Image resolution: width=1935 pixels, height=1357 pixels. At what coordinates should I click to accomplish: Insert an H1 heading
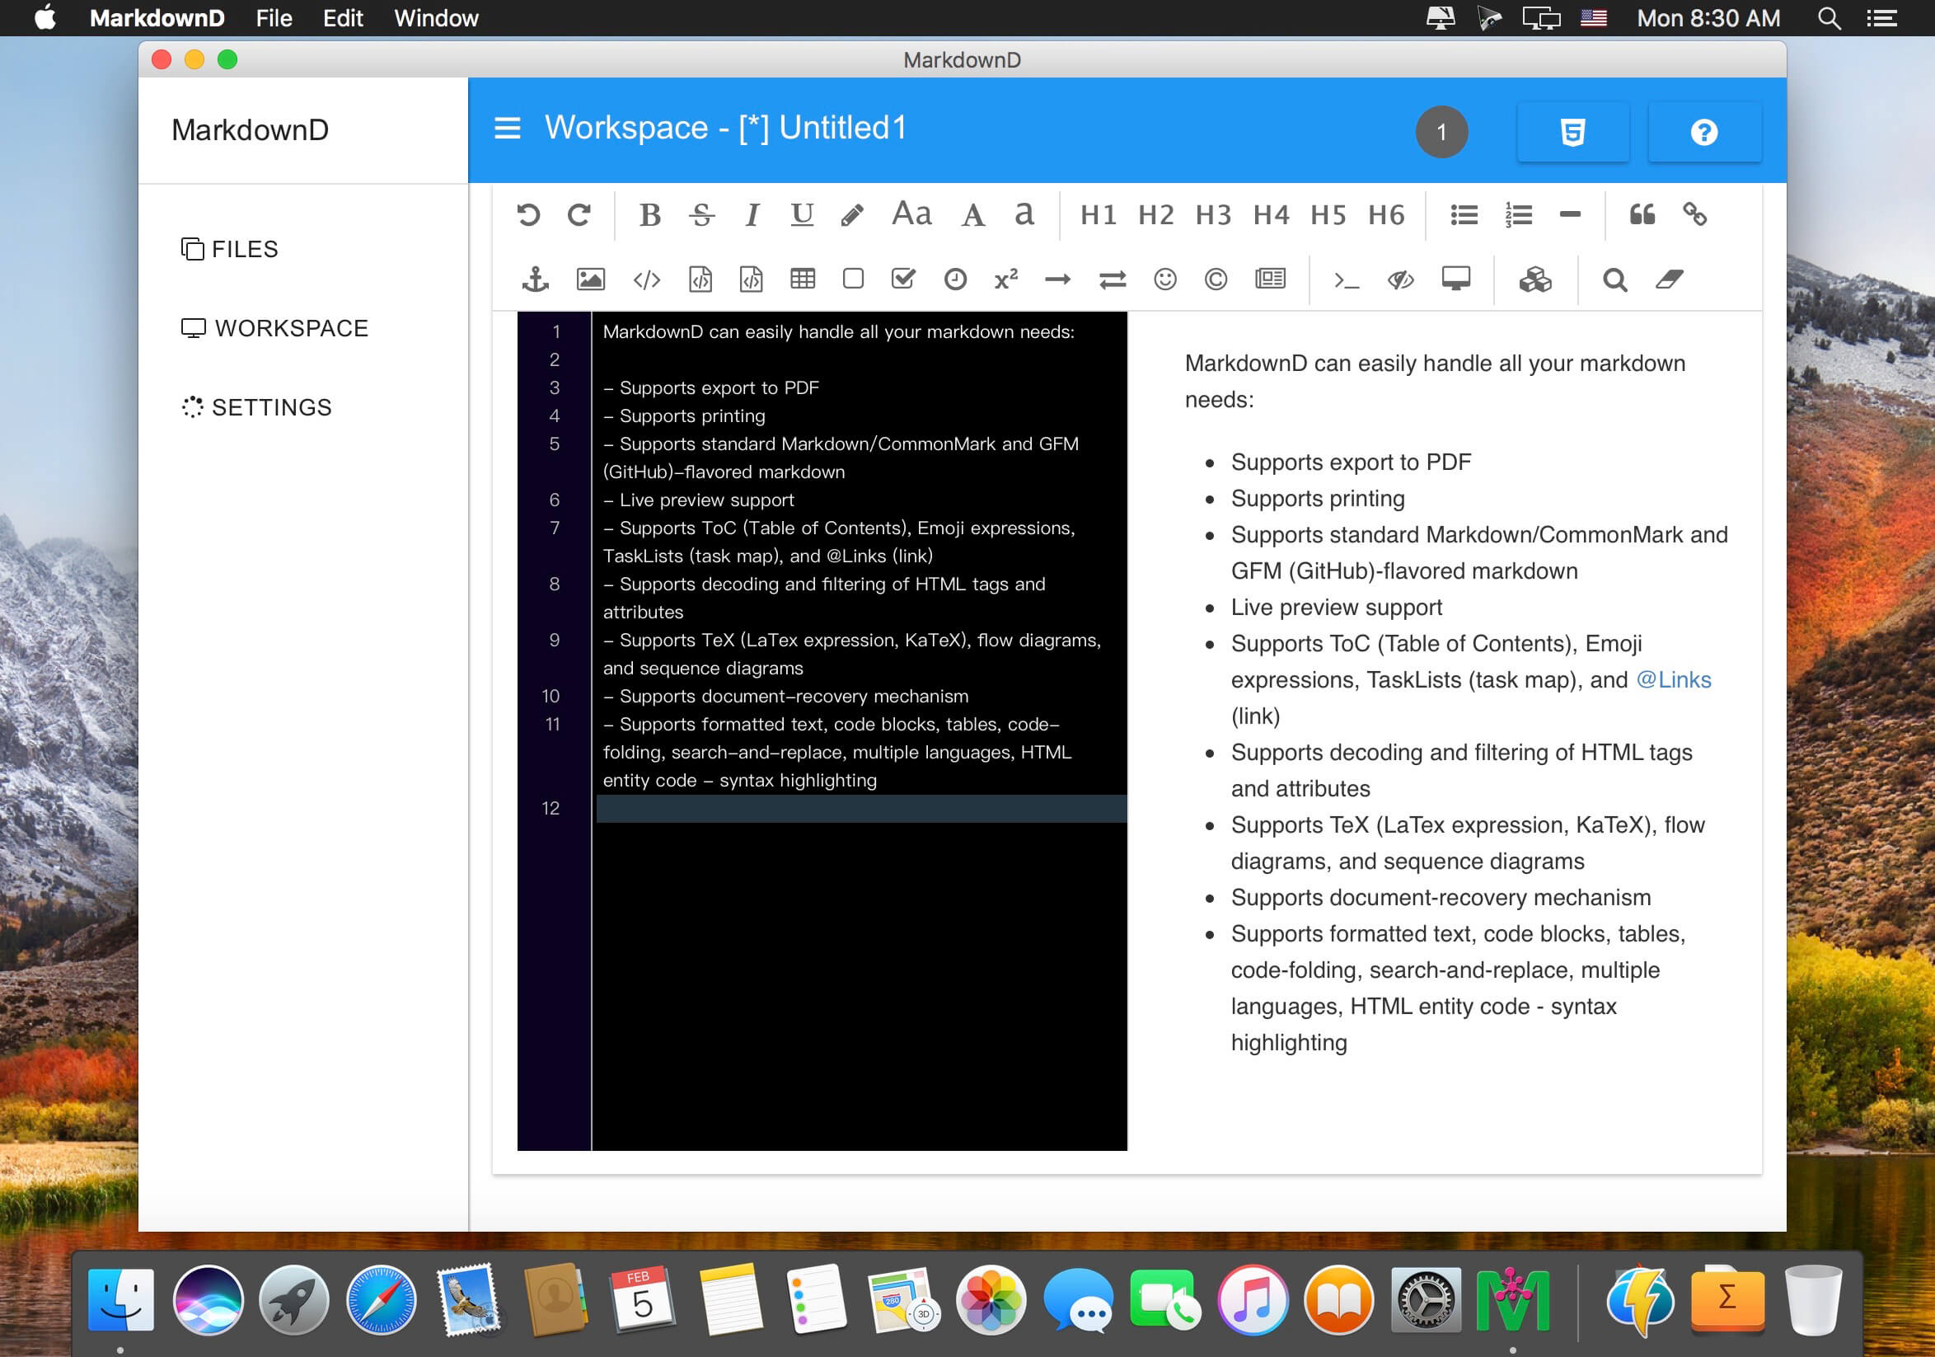pyautogui.click(x=1099, y=215)
